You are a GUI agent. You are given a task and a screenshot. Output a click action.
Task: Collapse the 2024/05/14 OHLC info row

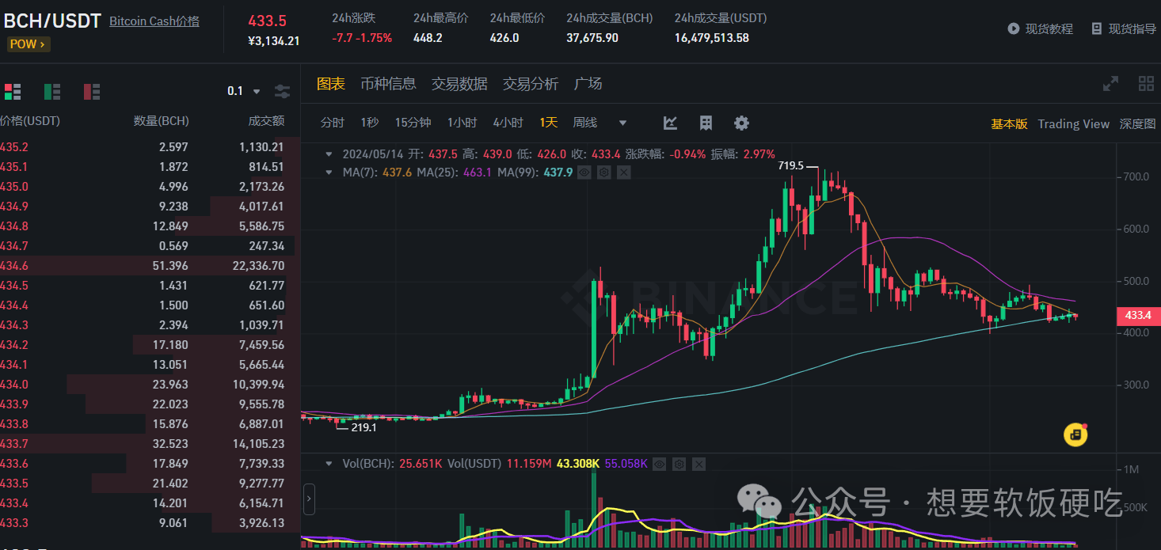click(x=330, y=154)
